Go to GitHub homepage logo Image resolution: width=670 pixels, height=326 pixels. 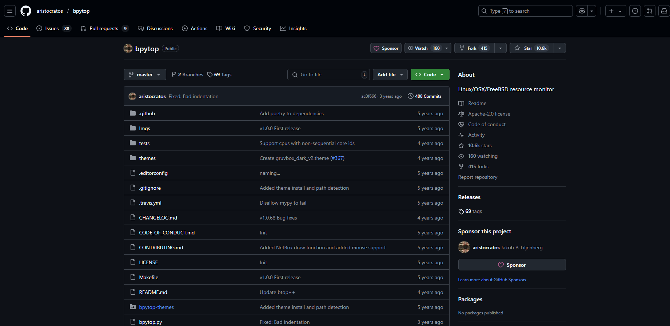point(26,11)
